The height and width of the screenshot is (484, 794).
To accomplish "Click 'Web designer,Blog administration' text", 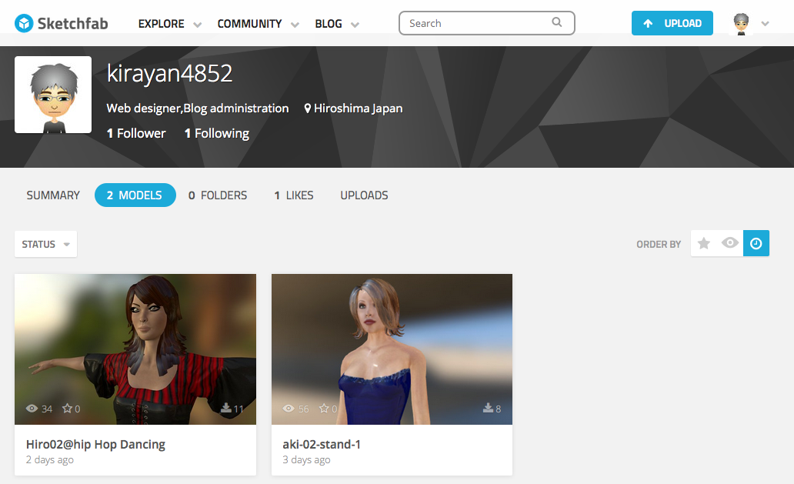I will (x=198, y=108).
